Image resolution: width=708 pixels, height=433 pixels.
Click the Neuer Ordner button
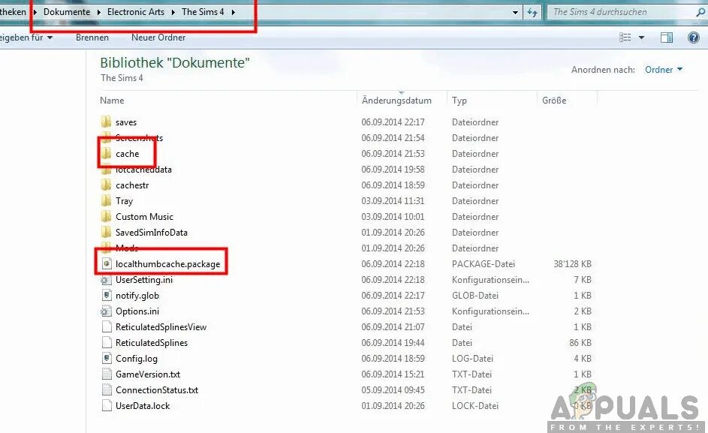pos(158,38)
